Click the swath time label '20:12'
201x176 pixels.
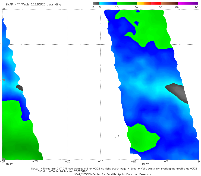tap(9, 164)
